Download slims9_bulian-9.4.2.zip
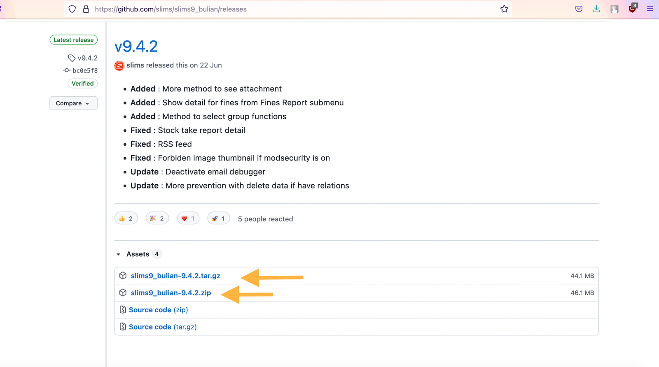Screen dimensions: 659x367 (171, 293)
